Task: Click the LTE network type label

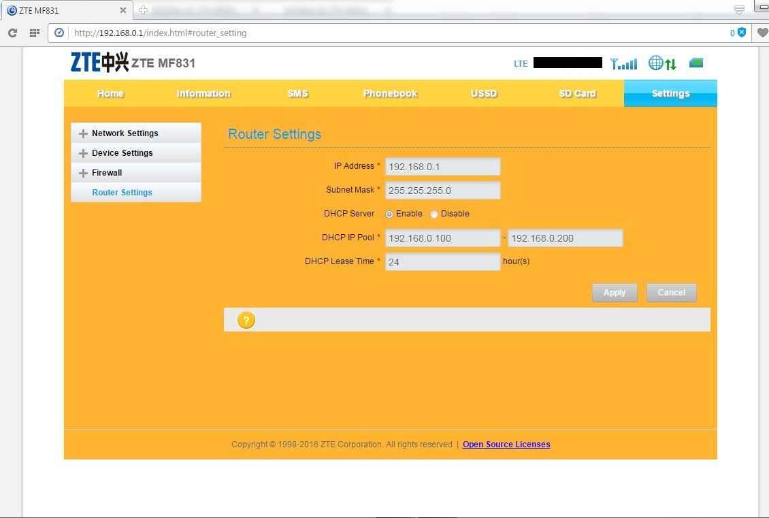Action: (521, 63)
